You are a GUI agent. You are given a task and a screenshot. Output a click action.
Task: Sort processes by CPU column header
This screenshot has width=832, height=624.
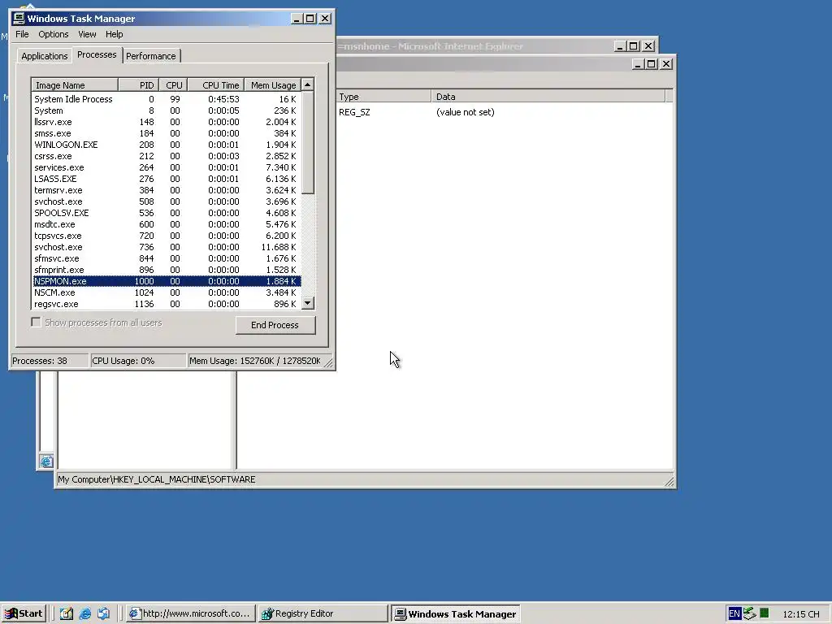click(x=173, y=84)
